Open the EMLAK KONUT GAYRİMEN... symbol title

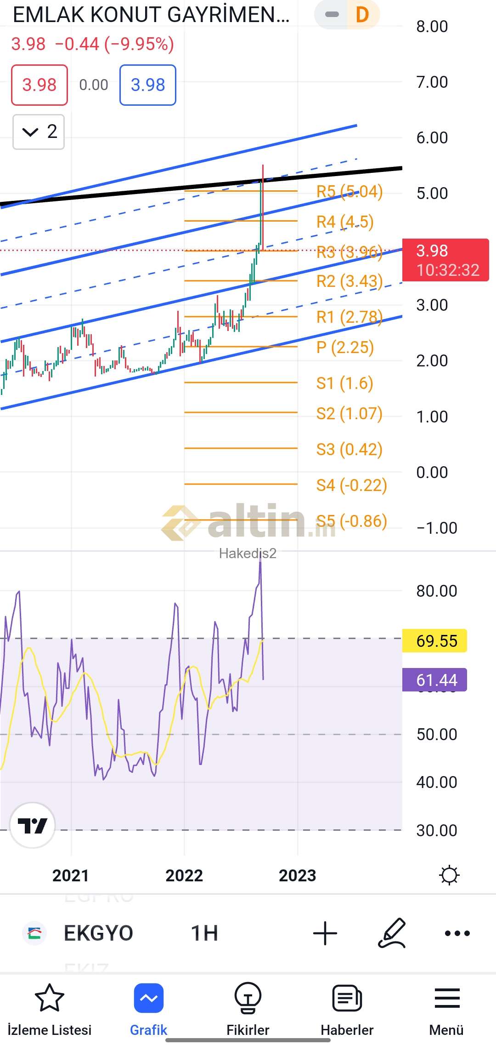pyautogui.click(x=152, y=15)
